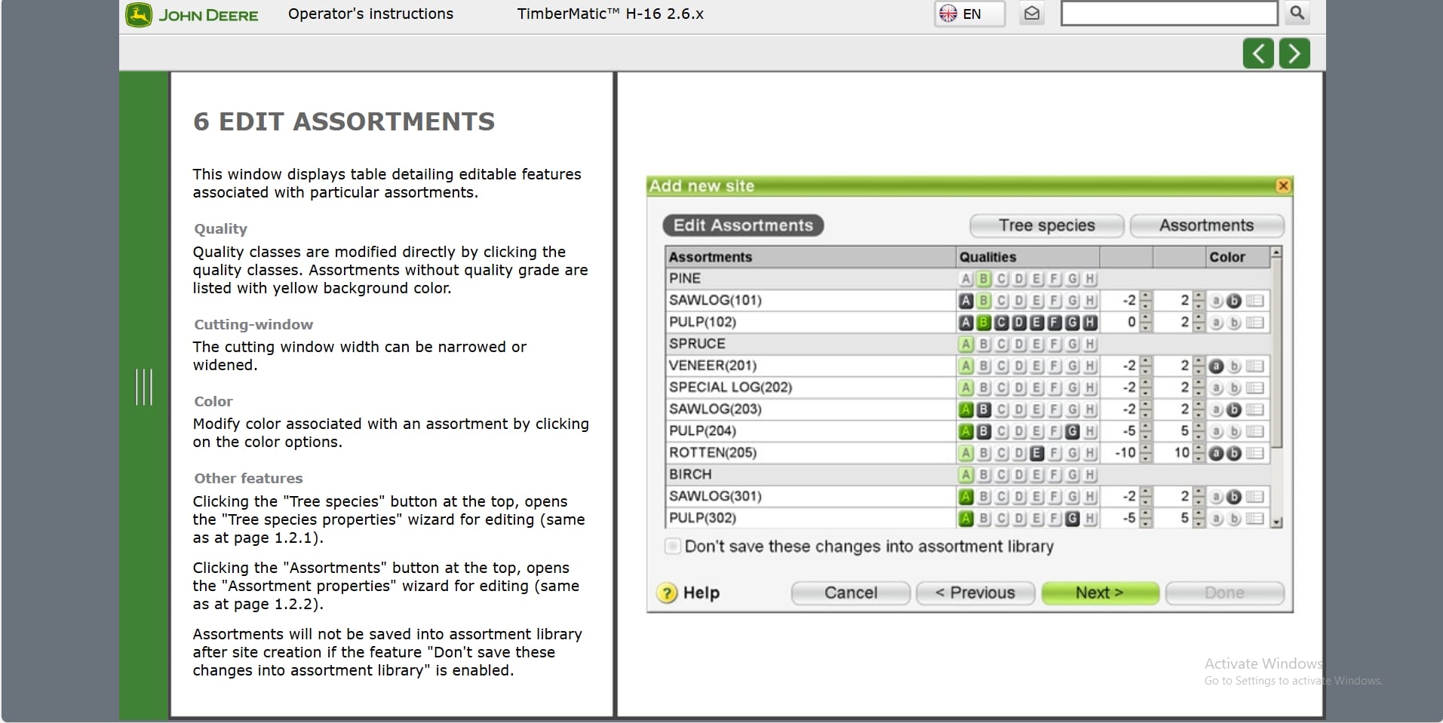This screenshot has height=723, width=1443.
Task: Open the EN language selector
Action: coord(969,14)
